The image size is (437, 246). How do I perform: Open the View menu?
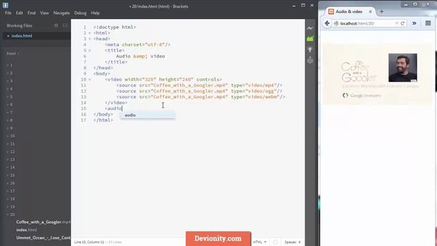[44, 13]
